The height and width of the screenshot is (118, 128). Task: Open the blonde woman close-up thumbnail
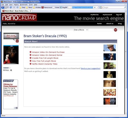point(110,84)
